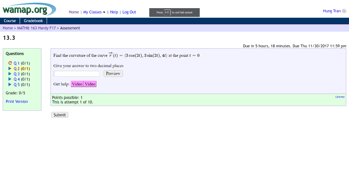Click the red retry icon beside Q 1

click(x=10, y=63)
